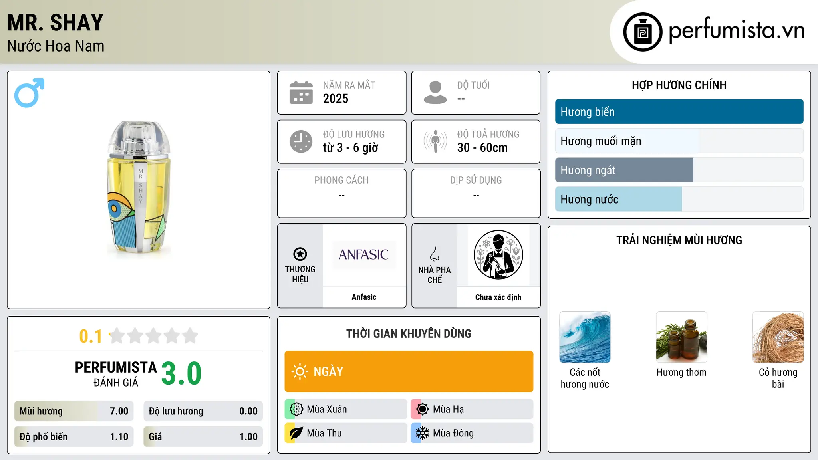Screen dimensions: 818x460
Task: Click the Độ phổ biến 1.10 score bar
Action: coord(74,437)
